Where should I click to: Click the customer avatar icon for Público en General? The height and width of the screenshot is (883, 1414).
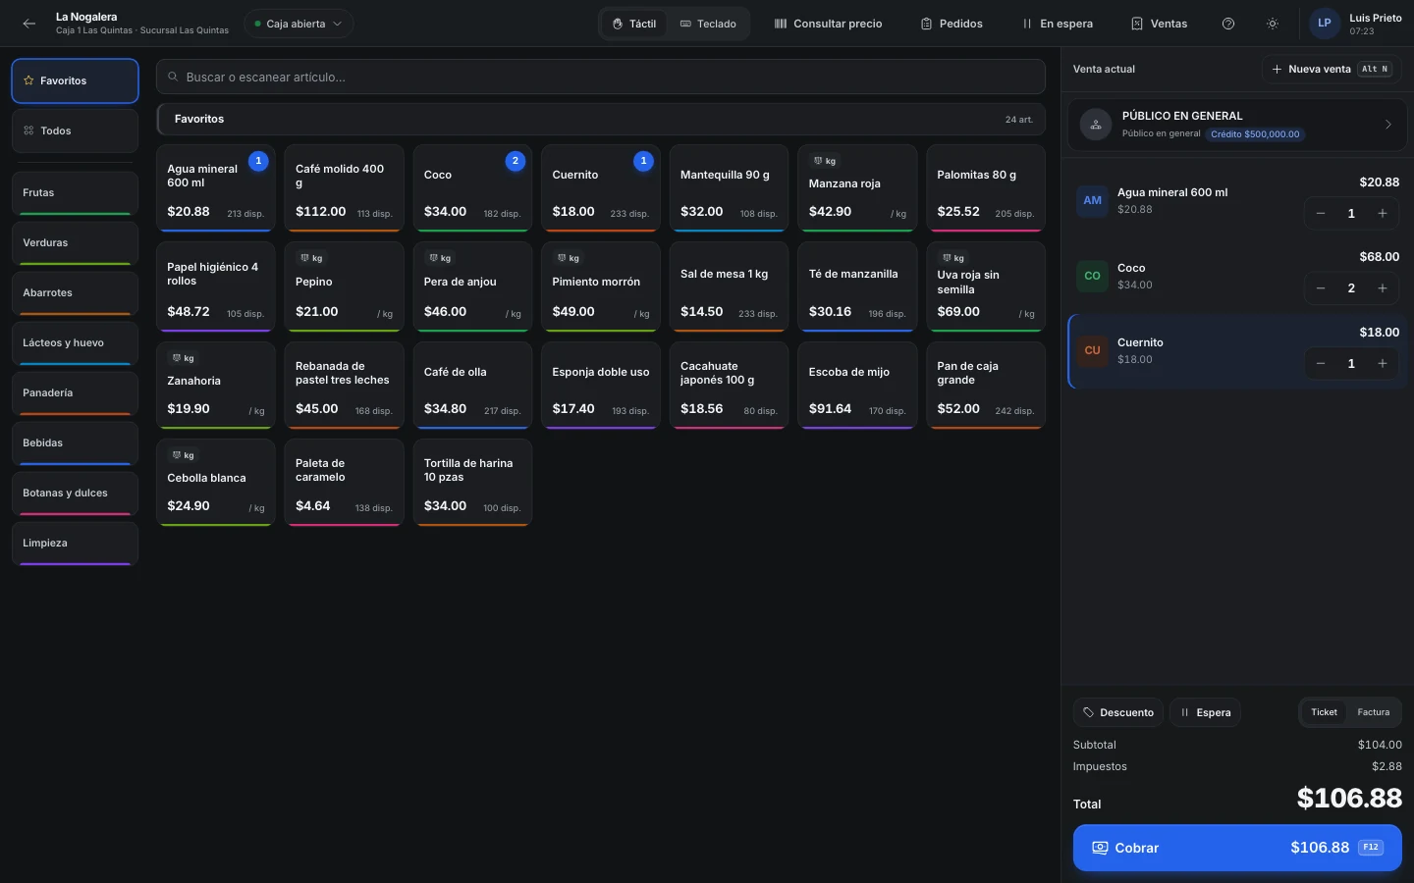pyautogui.click(x=1096, y=125)
